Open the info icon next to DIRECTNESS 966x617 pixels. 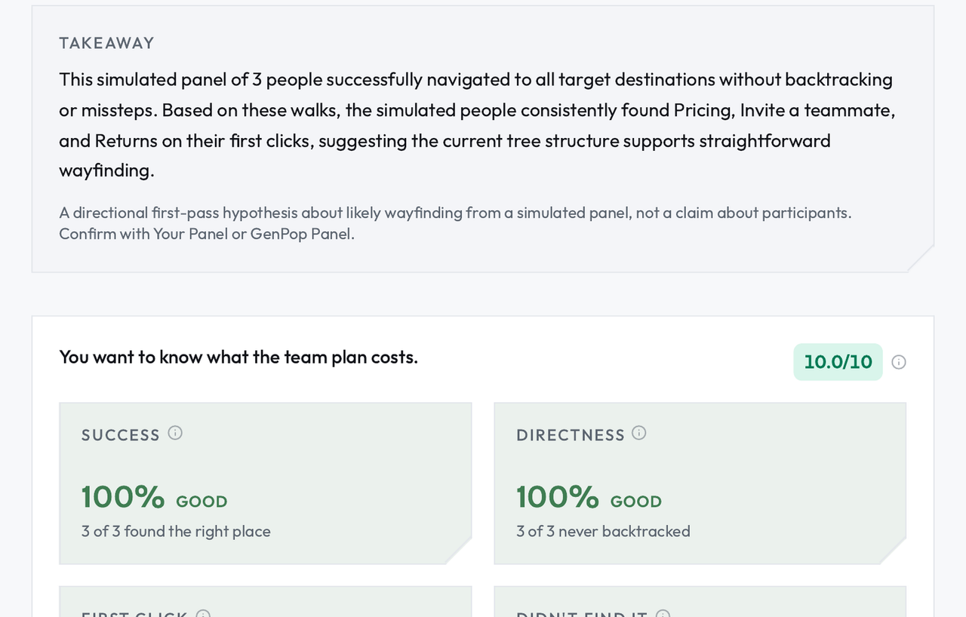639,433
